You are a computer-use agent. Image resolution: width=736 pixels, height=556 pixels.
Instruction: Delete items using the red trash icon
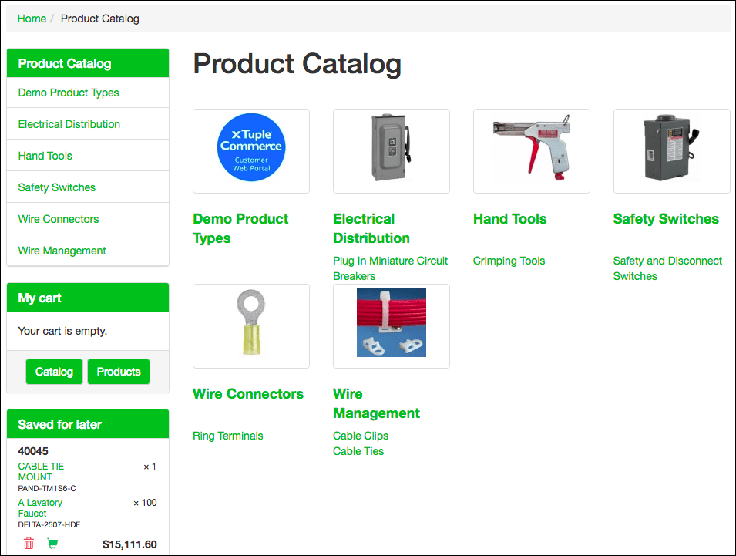click(x=29, y=543)
